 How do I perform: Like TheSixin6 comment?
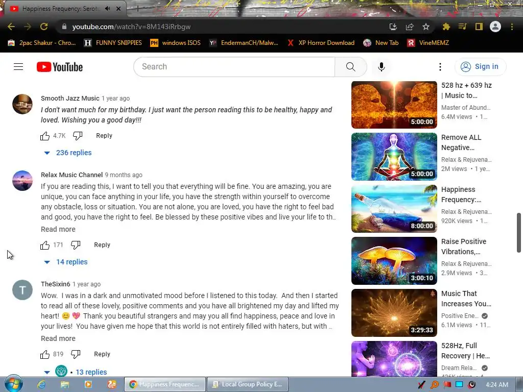[45, 354]
